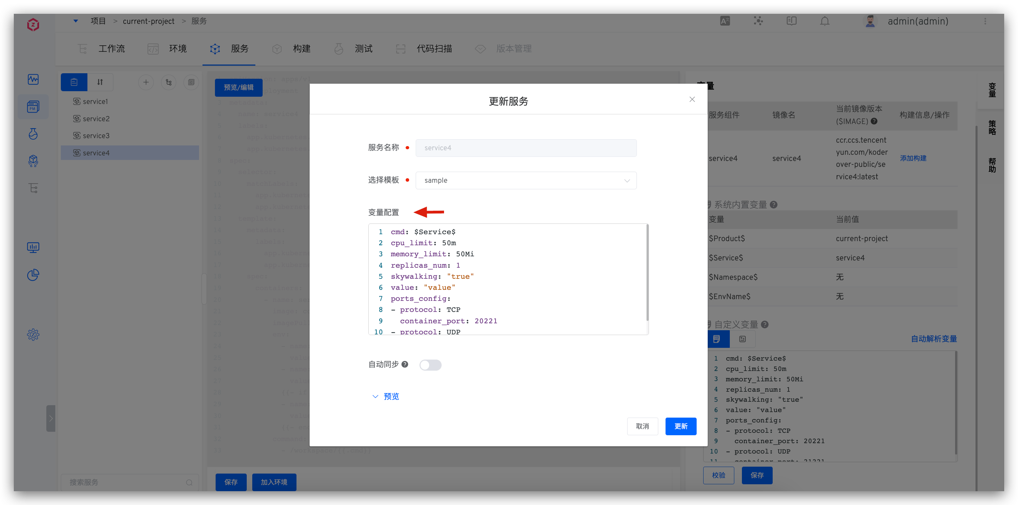Switch custom variables to YAML view
The image size is (1018, 505).
click(716, 339)
